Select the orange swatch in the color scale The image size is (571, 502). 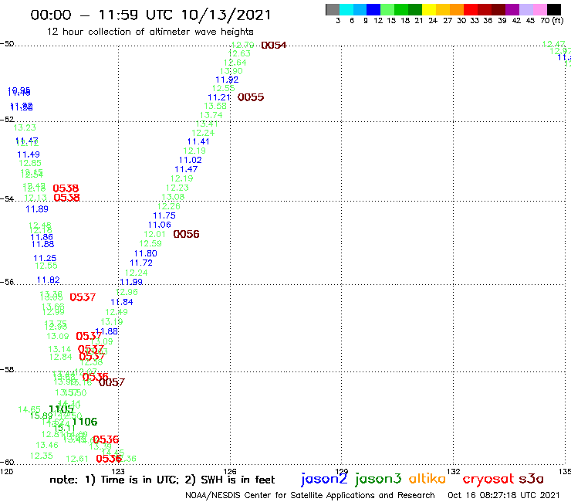(457, 9)
